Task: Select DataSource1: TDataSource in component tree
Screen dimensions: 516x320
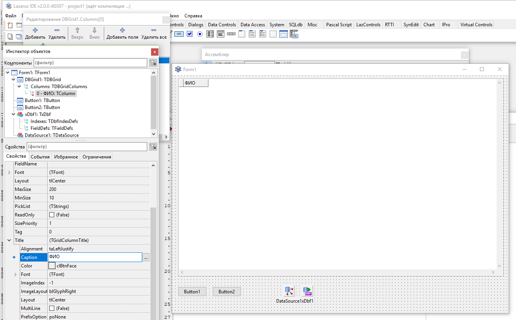Action: (x=52, y=135)
